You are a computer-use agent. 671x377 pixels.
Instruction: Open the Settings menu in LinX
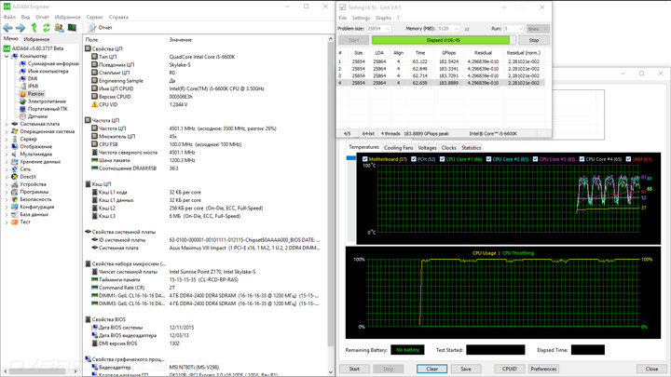361,18
